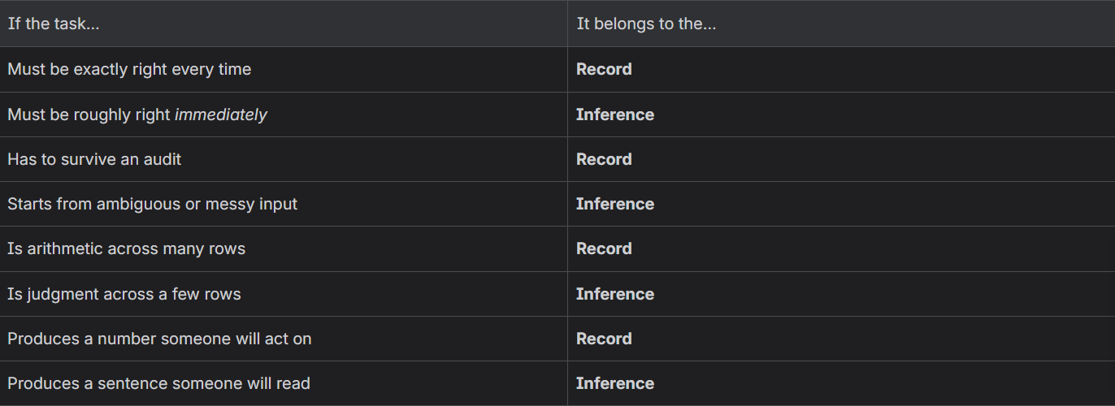Click the 'If the task...' column header
This screenshot has height=406, width=1115.
tap(284, 24)
